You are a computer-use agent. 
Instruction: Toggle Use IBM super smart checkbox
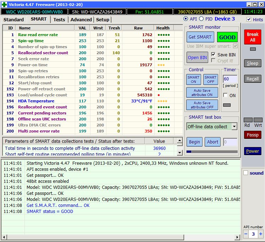pos(235,46)
